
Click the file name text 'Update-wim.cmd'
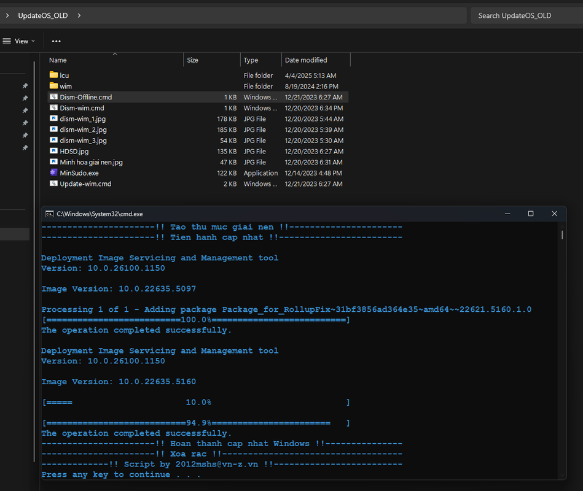(x=85, y=184)
